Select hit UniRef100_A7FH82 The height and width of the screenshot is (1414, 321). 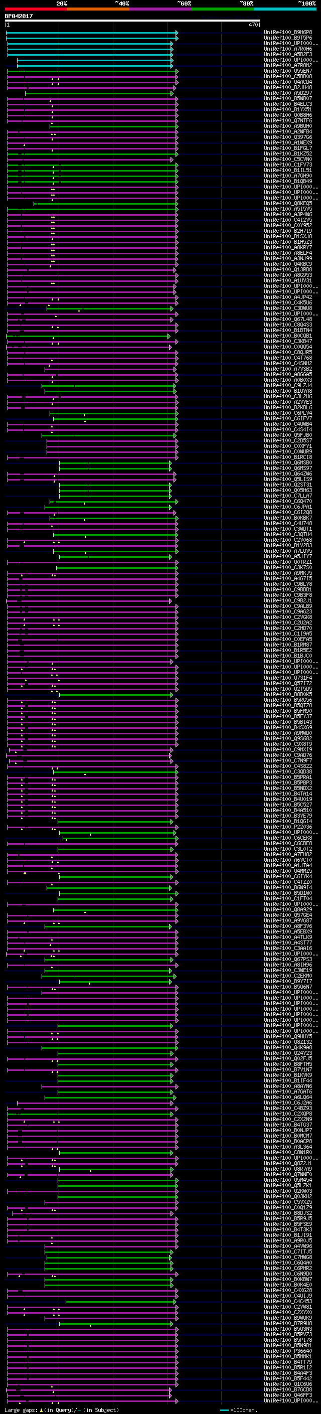288,854
